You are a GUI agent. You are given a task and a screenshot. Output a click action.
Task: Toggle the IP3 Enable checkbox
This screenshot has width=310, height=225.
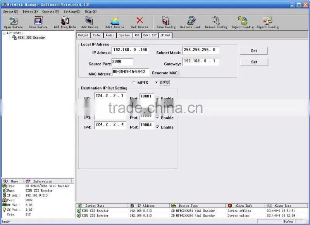[157, 118]
